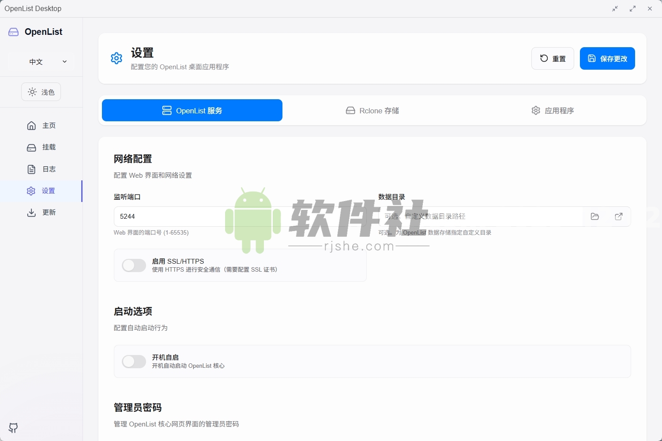
Task: Click the 保存更改 save button
Action: (x=607, y=58)
